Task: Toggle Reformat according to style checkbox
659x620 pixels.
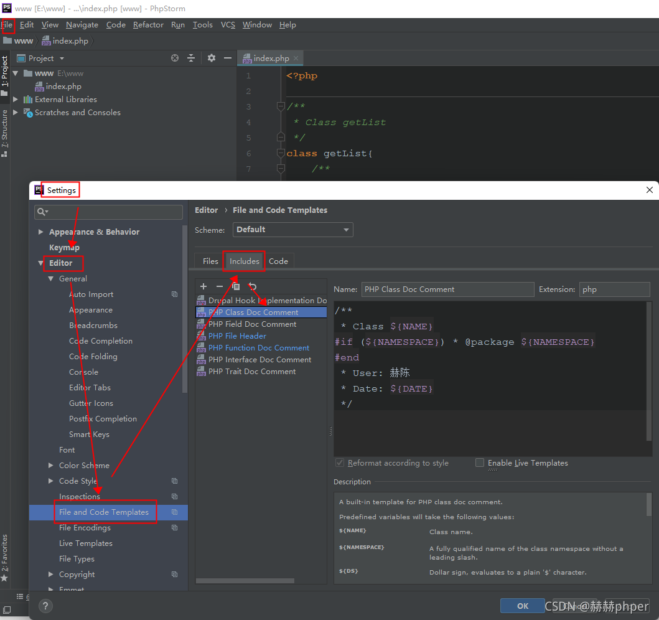Action: (340, 463)
